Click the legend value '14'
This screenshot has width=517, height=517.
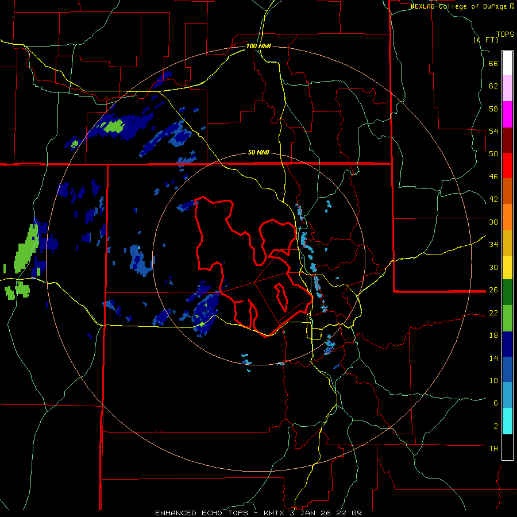point(493,358)
